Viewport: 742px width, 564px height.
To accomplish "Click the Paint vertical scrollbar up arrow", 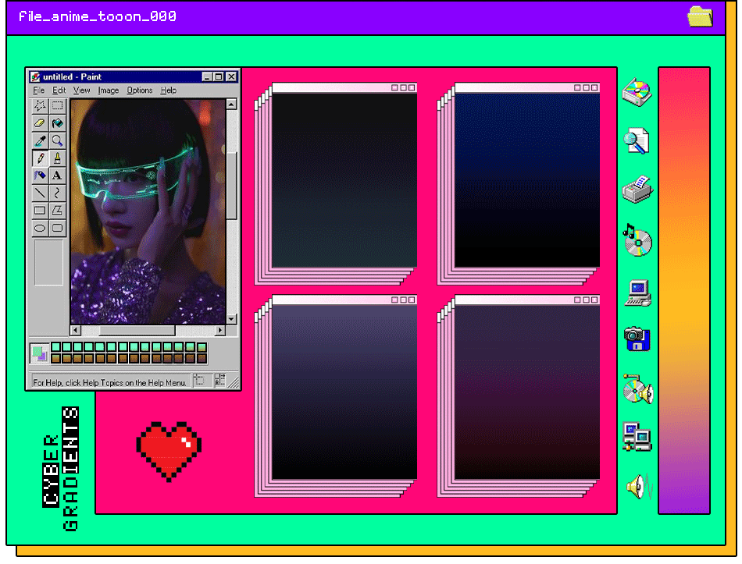I will click(x=231, y=104).
